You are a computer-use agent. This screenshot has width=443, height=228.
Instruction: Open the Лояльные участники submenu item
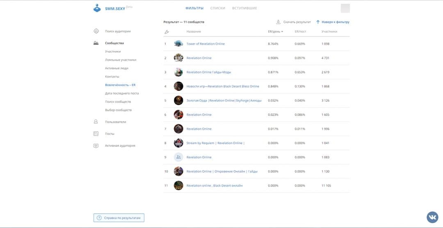click(x=121, y=60)
